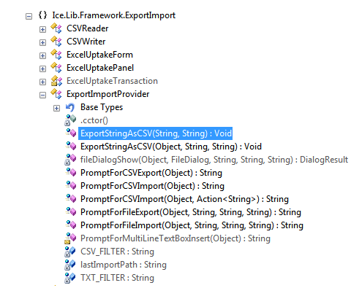
Task: Expand the CSVReader class node
Action: [x=42, y=29]
